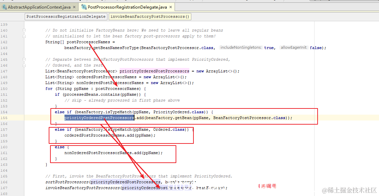Select the PostProcessorRegistrationDelegate.java tab
The image size is (379, 196).
[x=127, y=7]
